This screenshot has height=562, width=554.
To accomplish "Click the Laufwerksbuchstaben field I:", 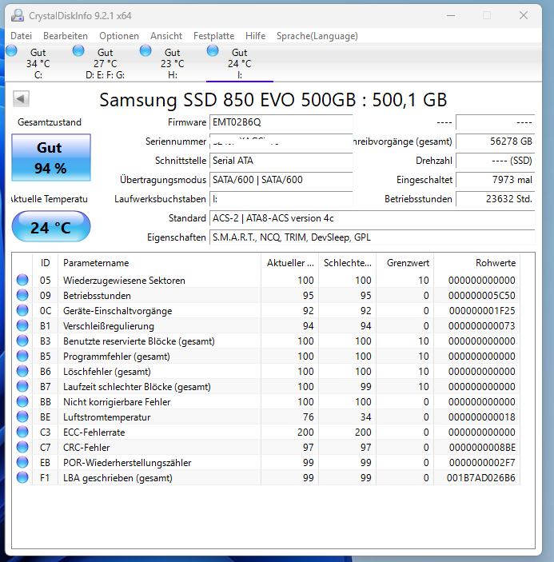I will (x=281, y=199).
